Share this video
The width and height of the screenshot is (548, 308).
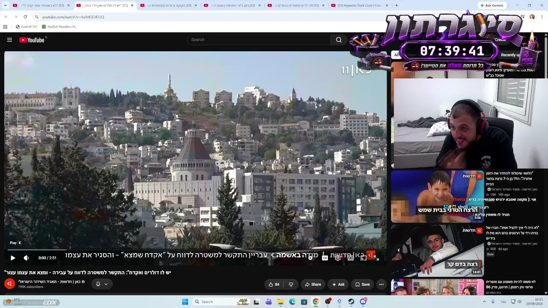click(x=313, y=284)
